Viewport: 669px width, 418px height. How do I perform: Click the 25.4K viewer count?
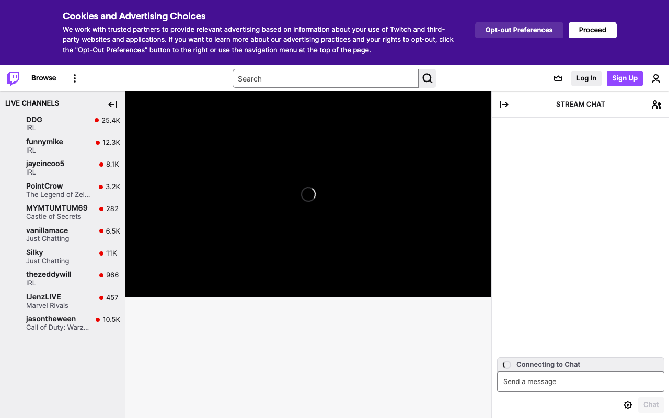click(x=111, y=120)
